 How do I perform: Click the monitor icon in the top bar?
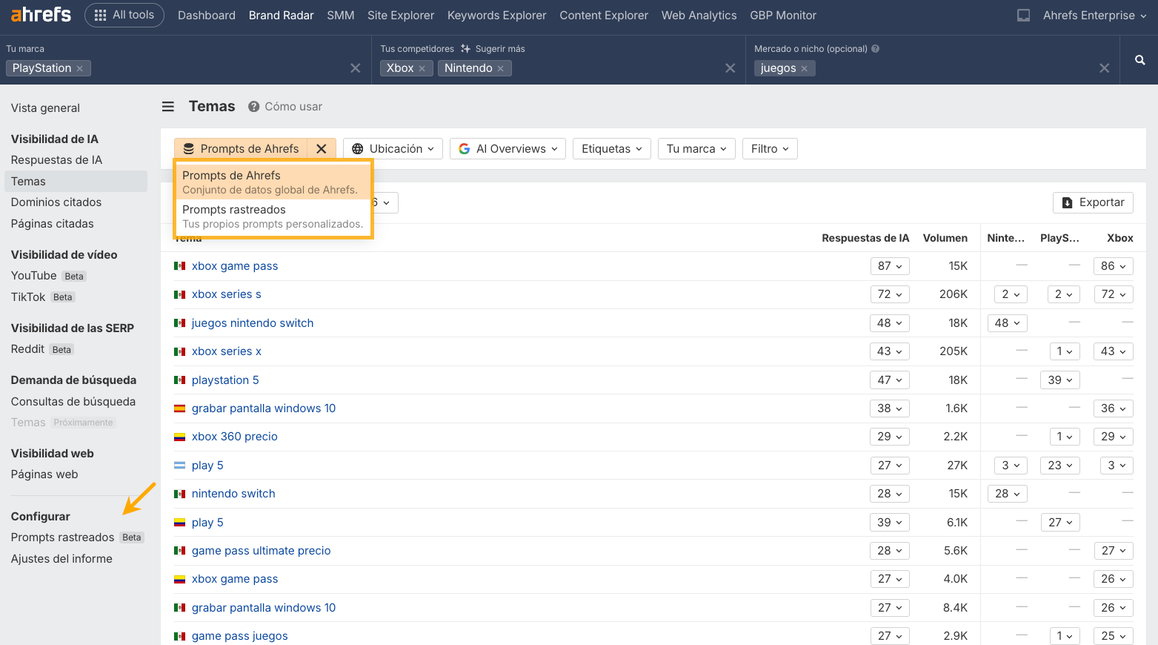tap(1023, 16)
